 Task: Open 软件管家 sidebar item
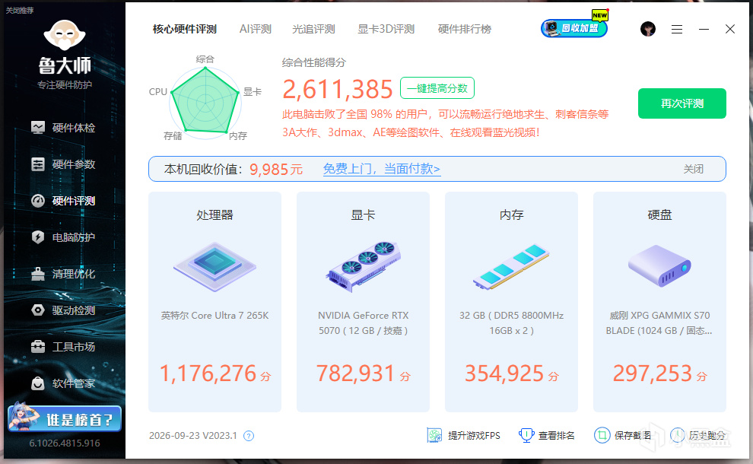[x=63, y=383]
